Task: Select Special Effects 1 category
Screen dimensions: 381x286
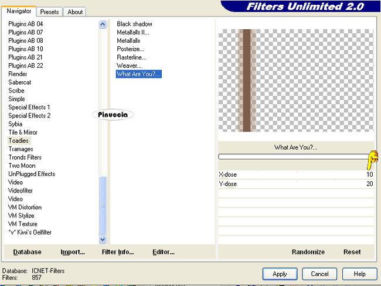Action: pyautogui.click(x=29, y=107)
